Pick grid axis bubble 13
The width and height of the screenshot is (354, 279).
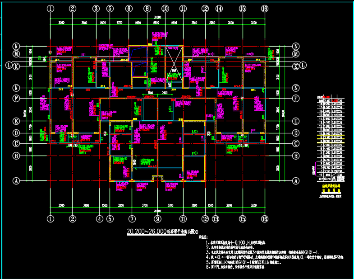click(x=216, y=219)
